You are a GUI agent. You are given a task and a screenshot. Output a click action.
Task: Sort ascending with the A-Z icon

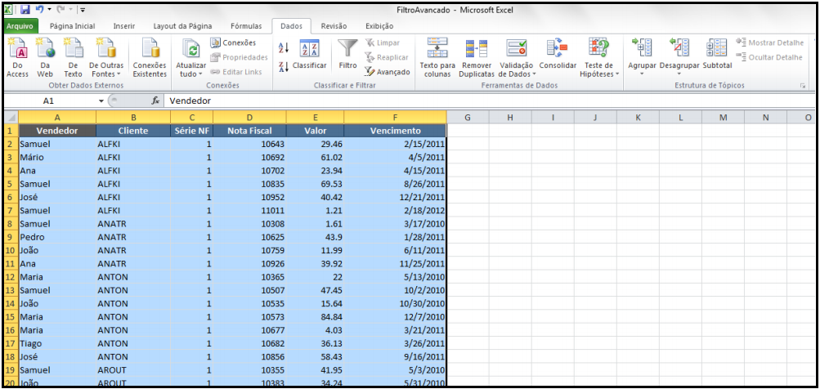[284, 48]
